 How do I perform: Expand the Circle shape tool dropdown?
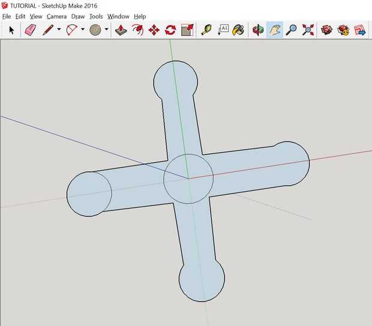[x=106, y=29]
